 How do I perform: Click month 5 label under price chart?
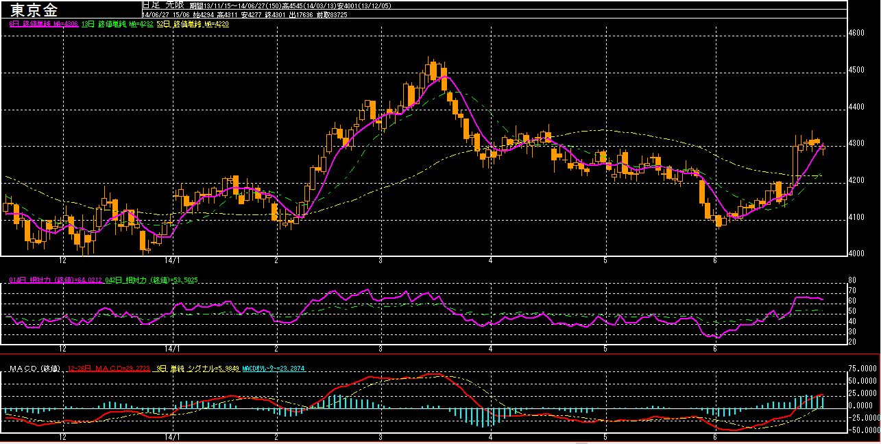605,261
